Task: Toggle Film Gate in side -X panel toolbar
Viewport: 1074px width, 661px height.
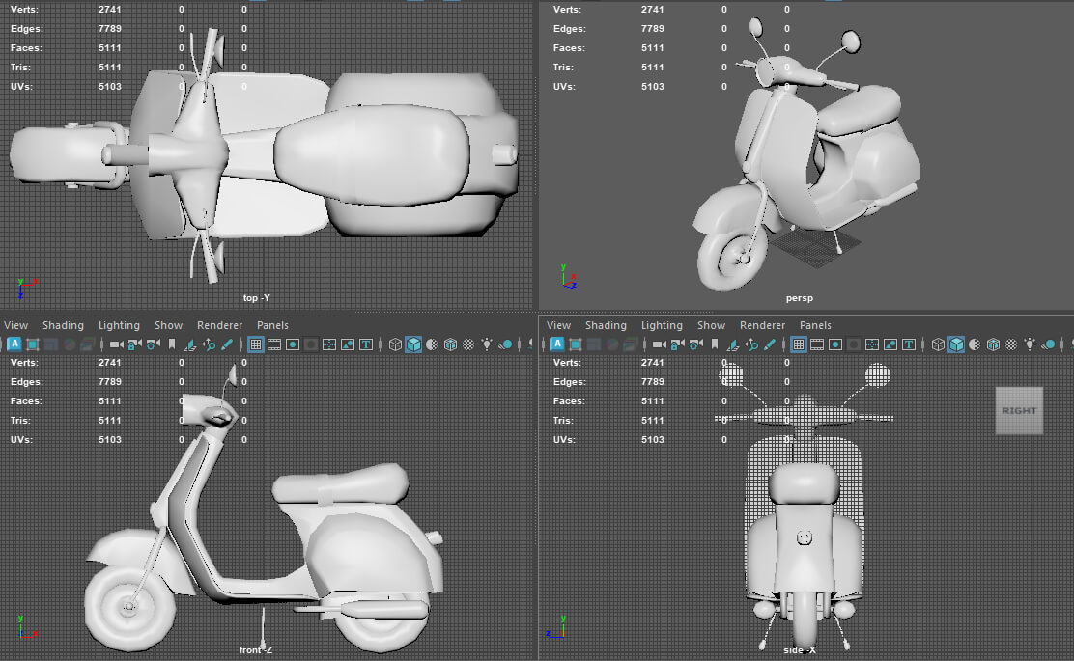Action: (817, 344)
